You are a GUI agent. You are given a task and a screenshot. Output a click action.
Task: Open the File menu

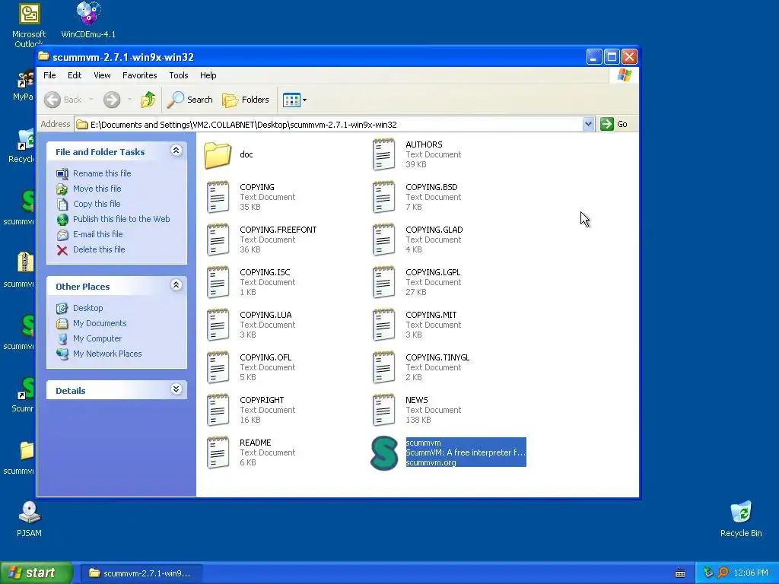click(49, 75)
